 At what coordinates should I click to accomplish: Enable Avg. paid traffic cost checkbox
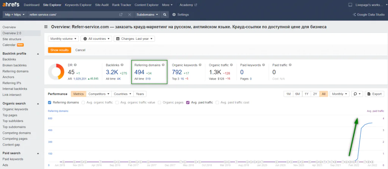(x=217, y=102)
